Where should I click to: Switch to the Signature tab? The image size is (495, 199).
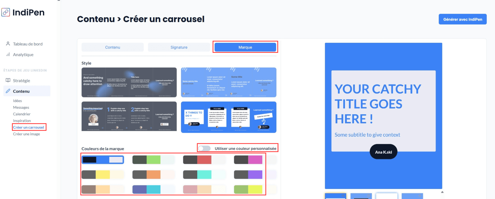(x=179, y=48)
